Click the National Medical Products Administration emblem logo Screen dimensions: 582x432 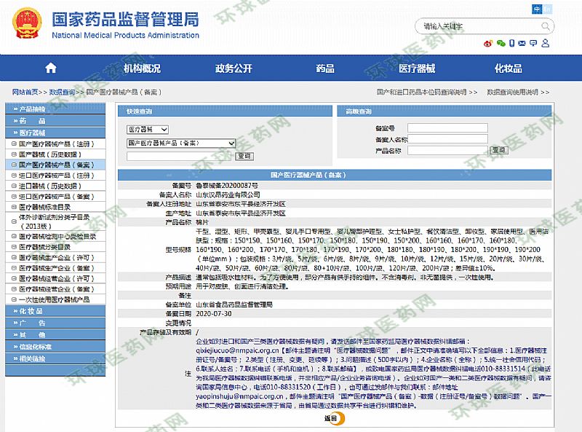point(26,25)
